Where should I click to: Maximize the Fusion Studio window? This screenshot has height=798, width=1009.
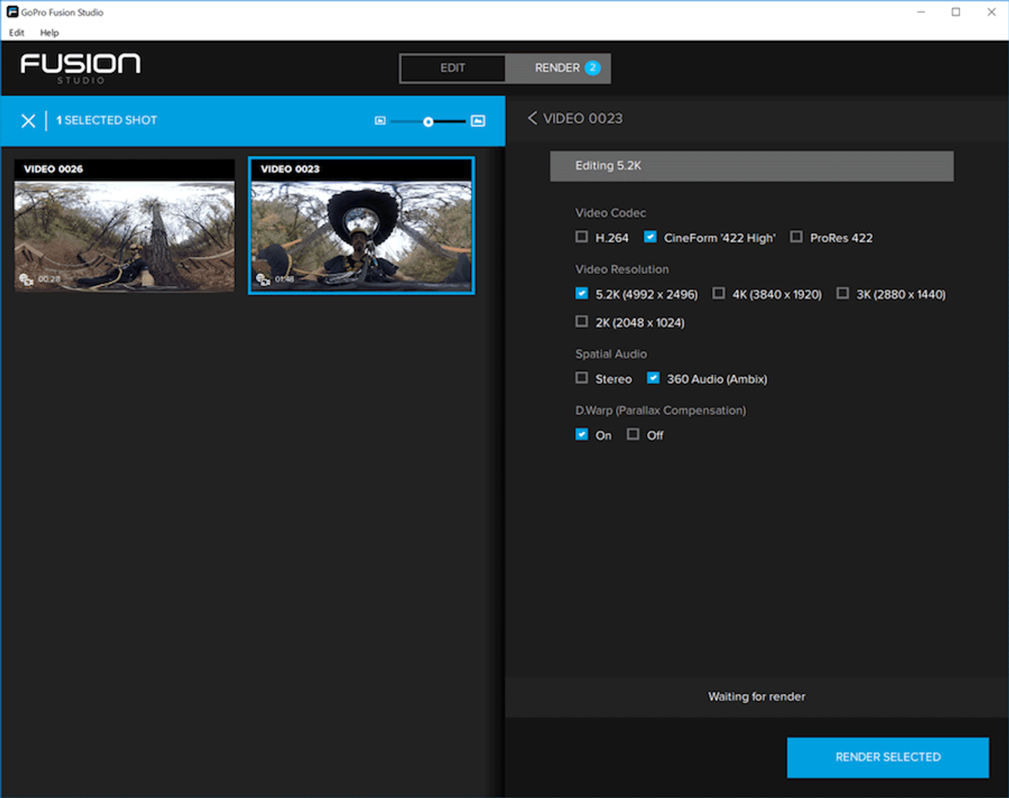pos(956,12)
